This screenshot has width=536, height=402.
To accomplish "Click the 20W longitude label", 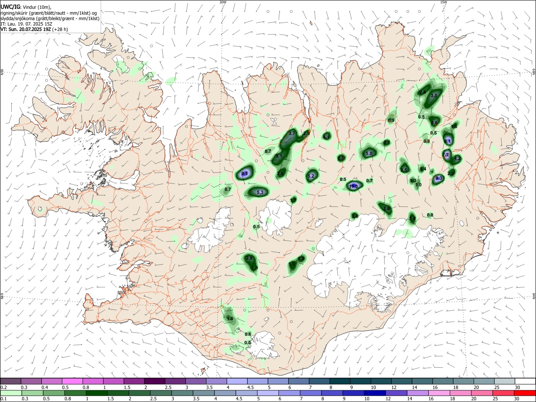I will coord(223,2).
